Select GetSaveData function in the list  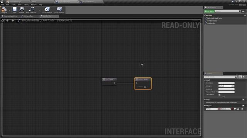pyautogui.click(x=212, y=21)
